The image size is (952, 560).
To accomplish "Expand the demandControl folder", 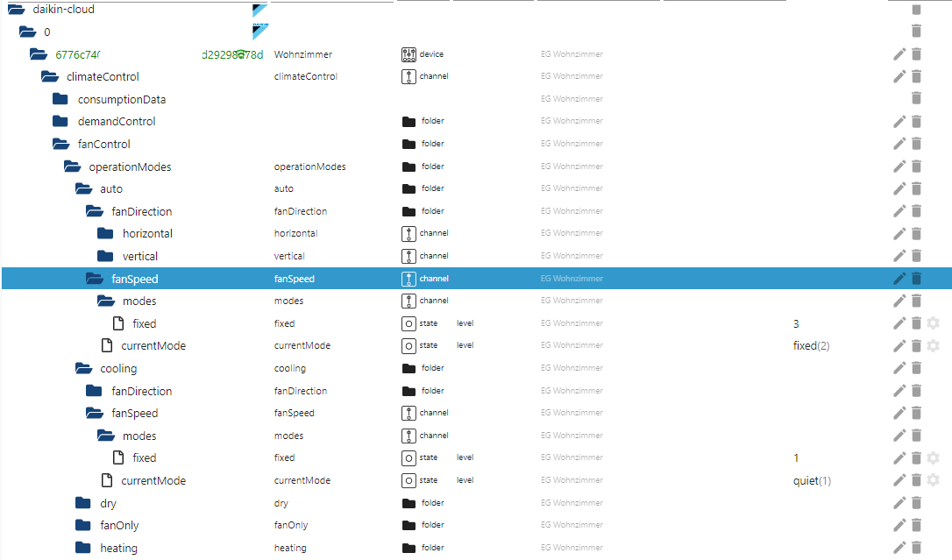I will (60, 121).
